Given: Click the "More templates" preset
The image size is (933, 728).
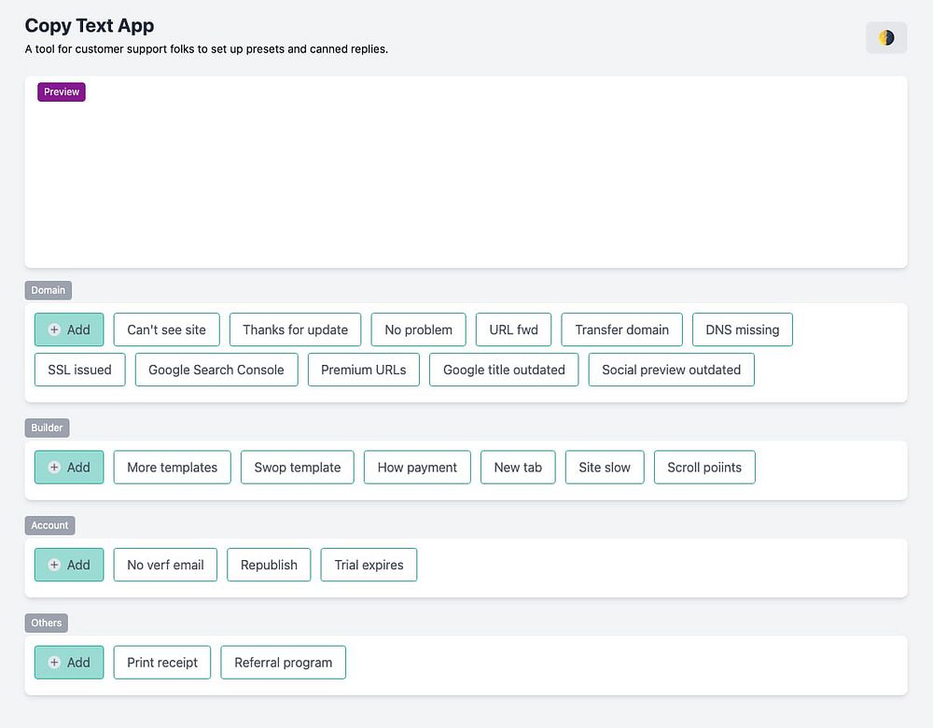Looking at the screenshot, I should (x=173, y=468).
